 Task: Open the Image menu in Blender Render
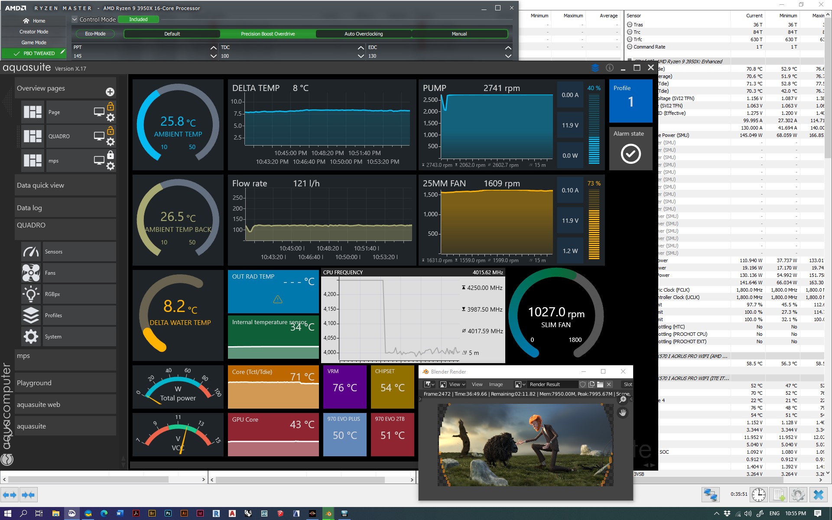[x=496, y=384]
